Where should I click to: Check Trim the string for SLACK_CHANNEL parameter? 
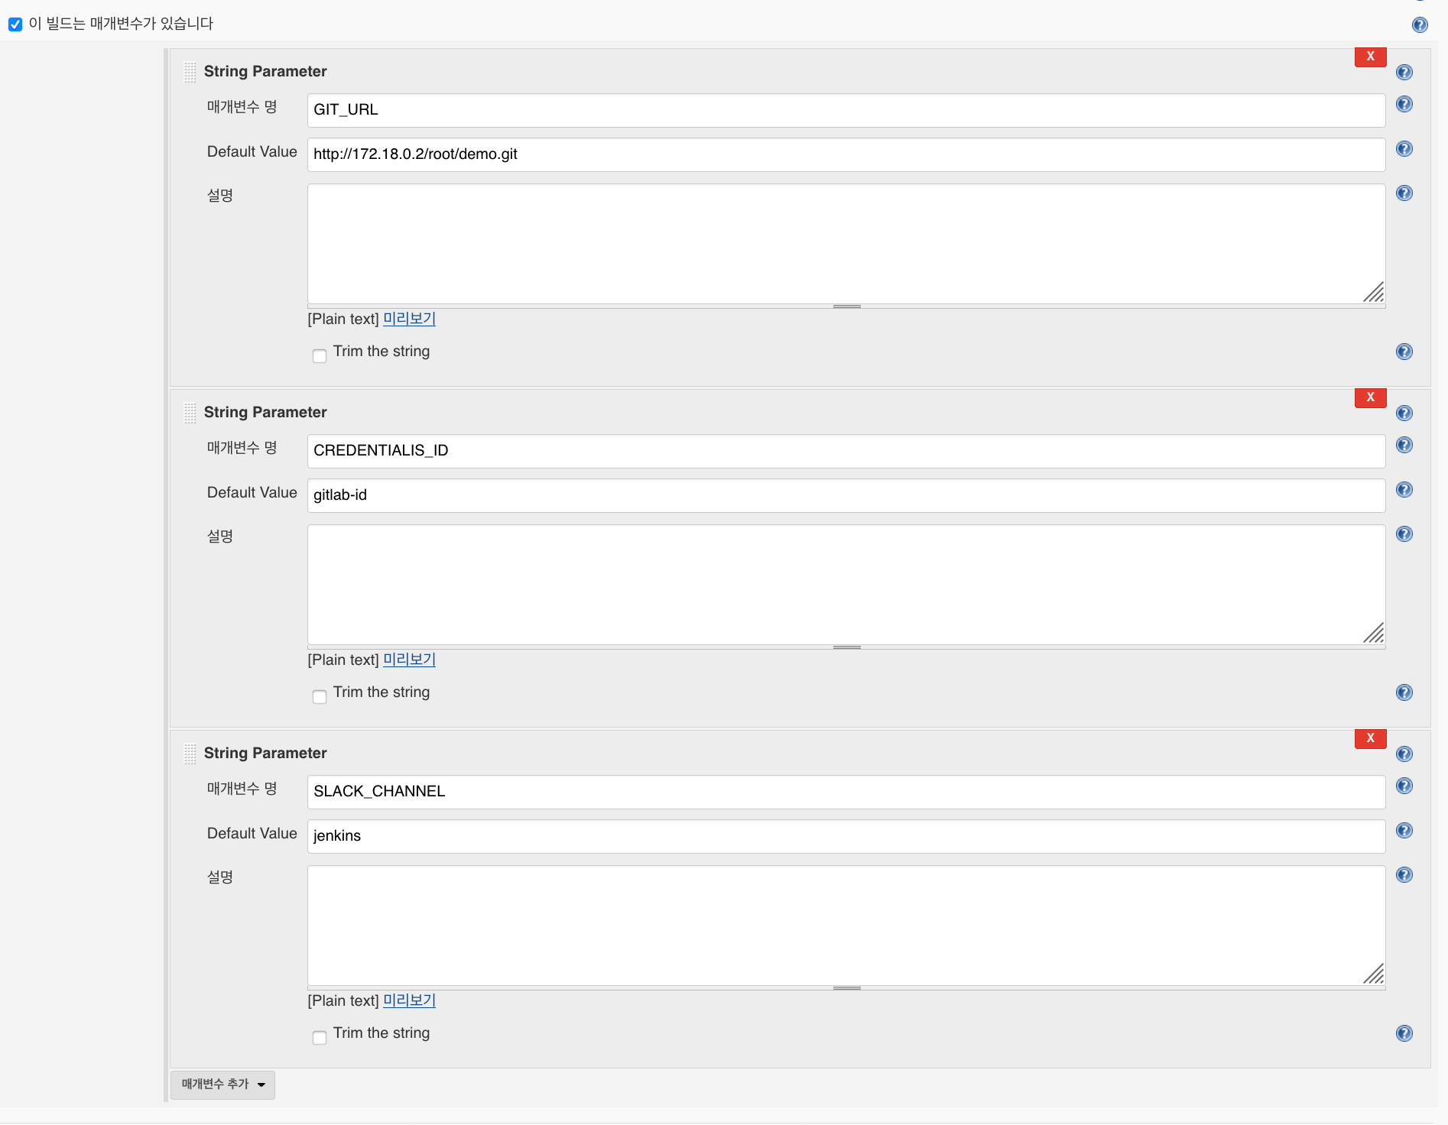(320, 1038)
